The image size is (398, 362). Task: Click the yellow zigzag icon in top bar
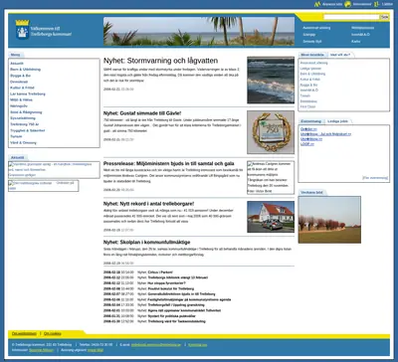pos(317,4)
